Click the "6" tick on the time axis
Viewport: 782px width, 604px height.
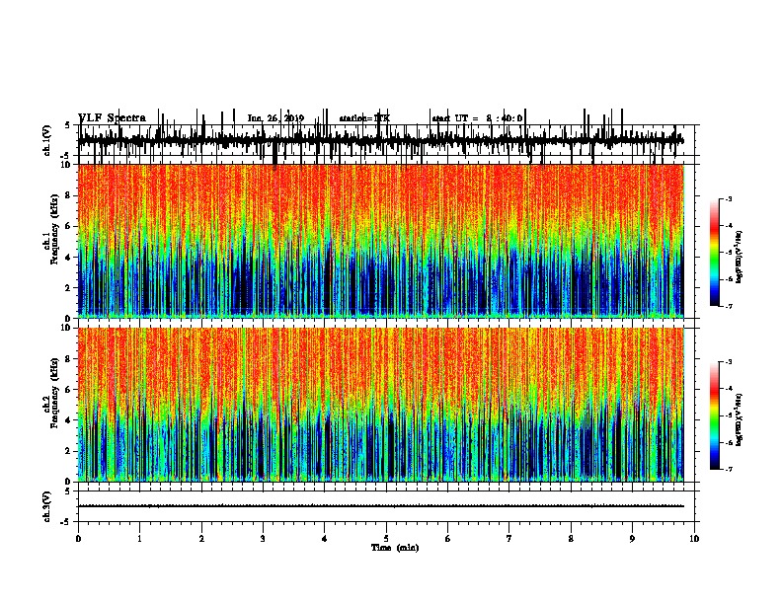click(x=448, y=539)
